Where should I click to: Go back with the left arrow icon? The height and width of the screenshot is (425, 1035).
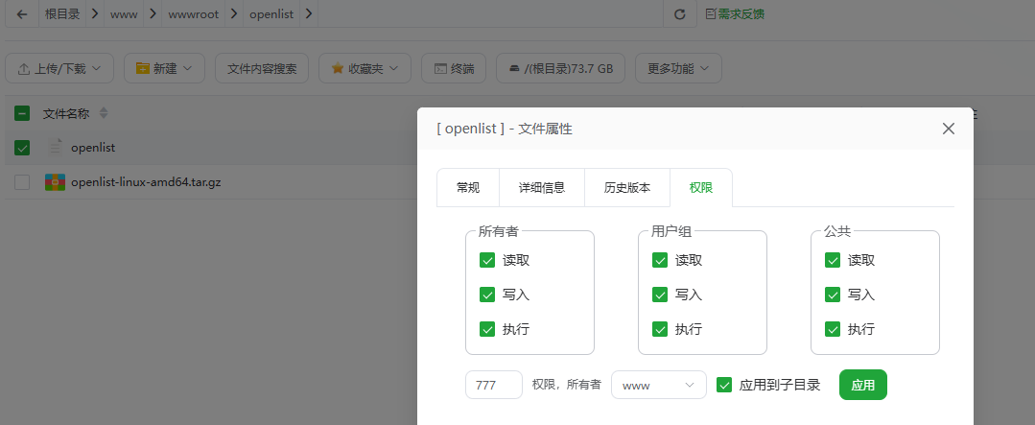point(22,13)
